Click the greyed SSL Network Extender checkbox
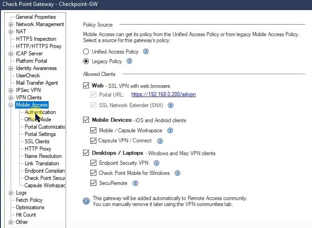Screen dimensions: 312x228 tap(93, 105)
